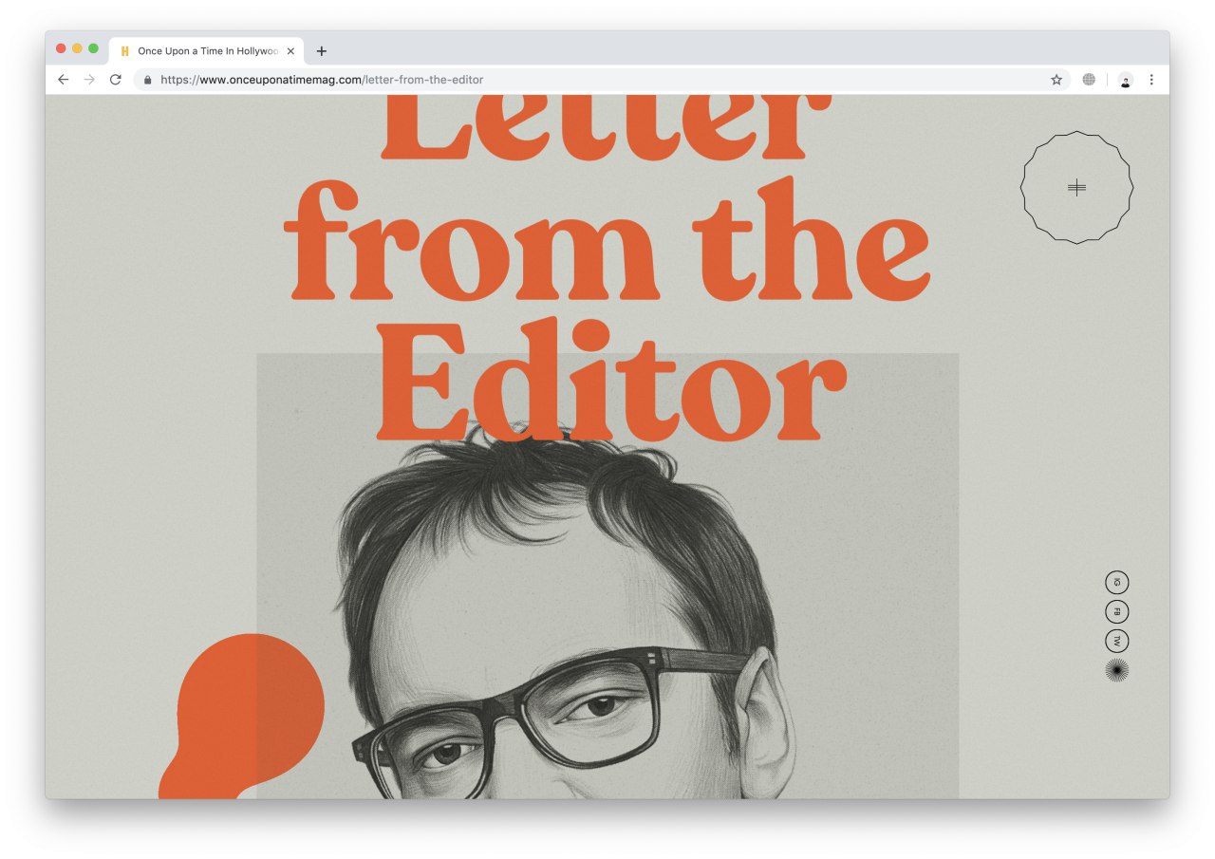
Task: Close the Once Upon a Time tab
Action: tap(290, 51)
